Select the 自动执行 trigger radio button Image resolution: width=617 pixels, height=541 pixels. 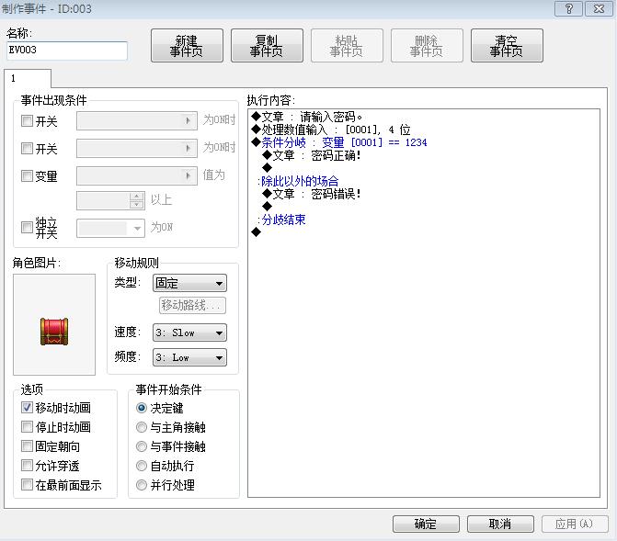(142, 466)
